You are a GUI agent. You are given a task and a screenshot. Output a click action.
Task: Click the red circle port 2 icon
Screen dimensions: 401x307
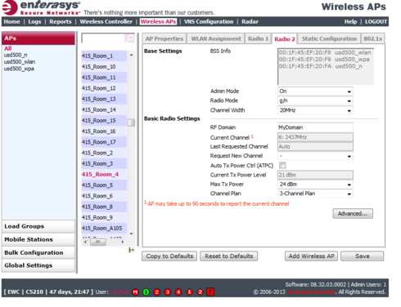156,292
